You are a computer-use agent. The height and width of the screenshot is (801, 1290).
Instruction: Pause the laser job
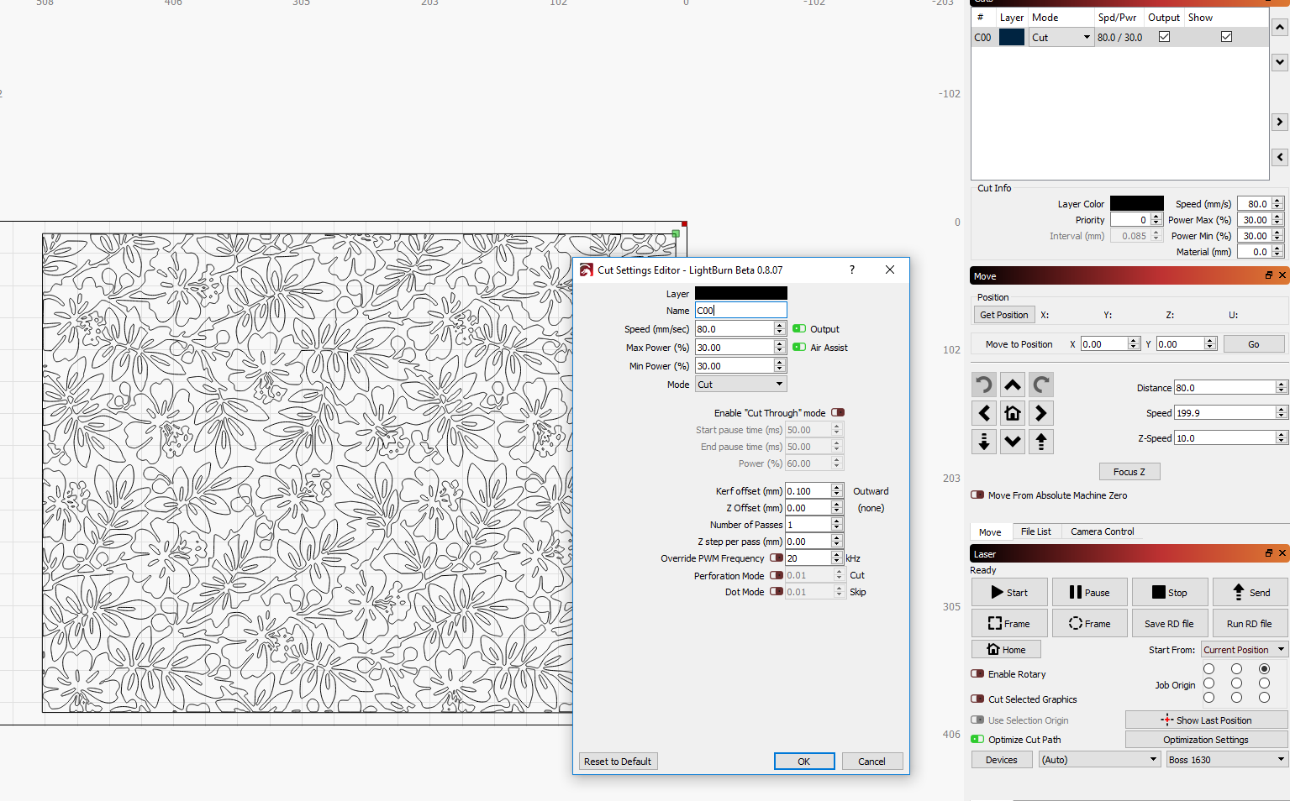click(x=1090, y=592)
